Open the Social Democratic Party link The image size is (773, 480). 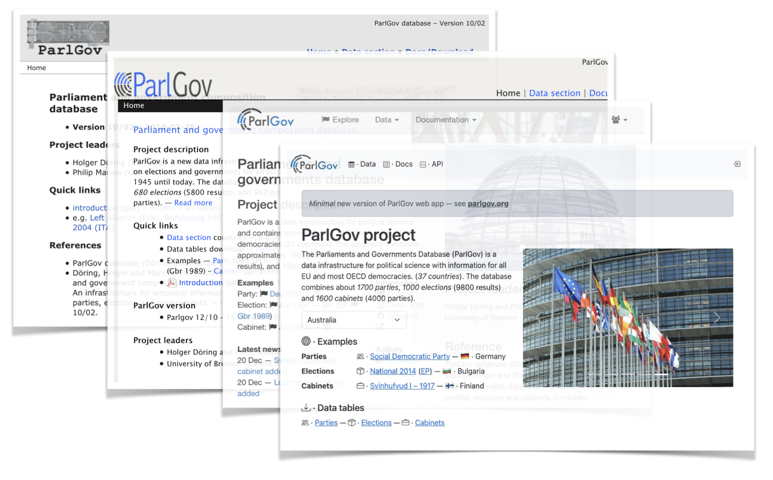click(x=410, y=356)
